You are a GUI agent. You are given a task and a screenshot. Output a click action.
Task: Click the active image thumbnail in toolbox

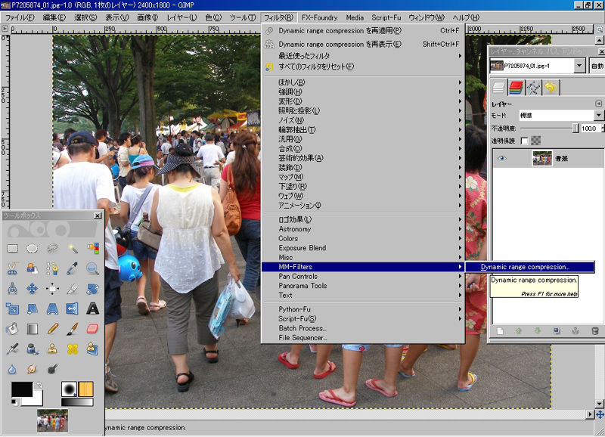tap(52, 421)
